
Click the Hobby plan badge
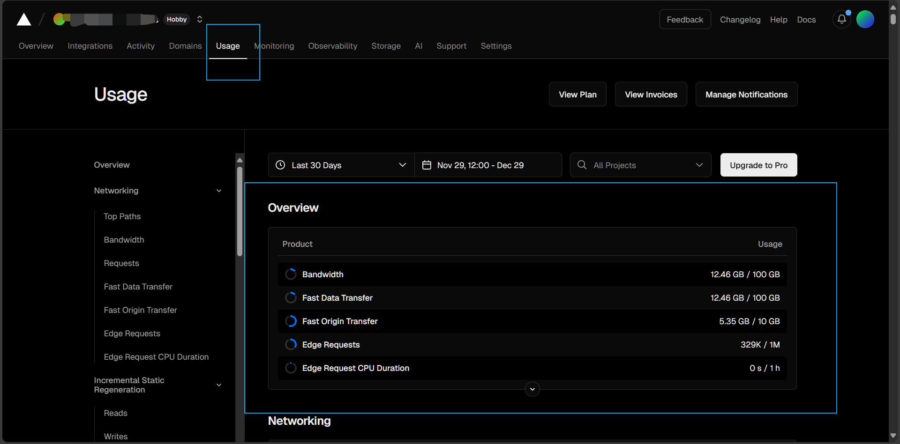tap(177, 19)
